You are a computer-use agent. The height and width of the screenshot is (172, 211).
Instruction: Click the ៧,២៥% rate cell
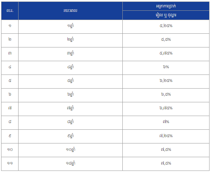(166, 136)
